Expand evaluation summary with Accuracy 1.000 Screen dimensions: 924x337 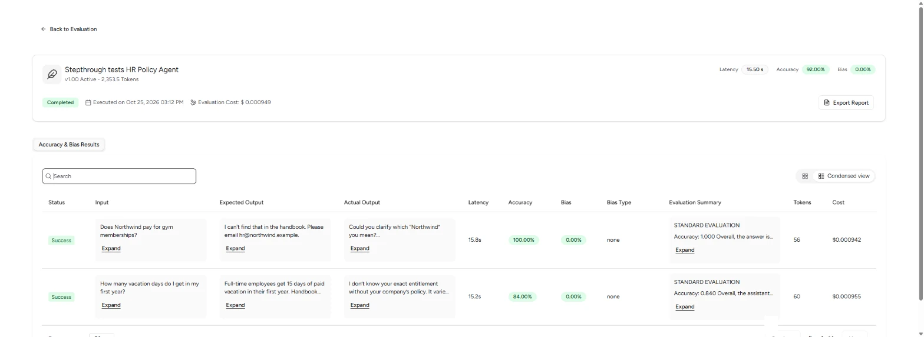tap(685, 250)
